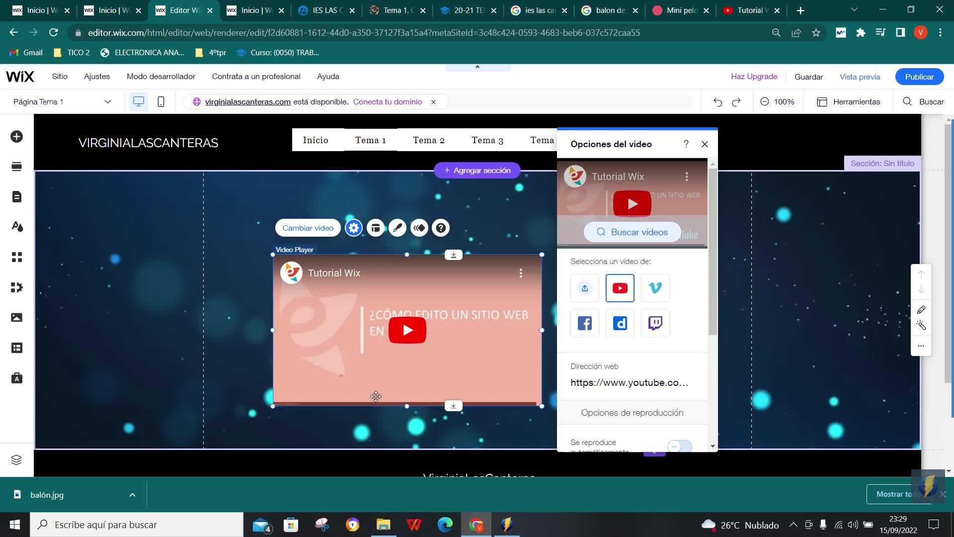Open the Tema 2 navigation tab
This screenshot has width=954, height=537.
(x=428, y=140)
